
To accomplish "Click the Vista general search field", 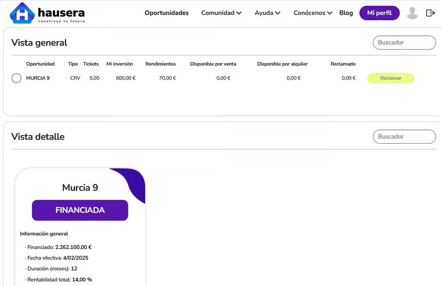I will pos(404,43).
